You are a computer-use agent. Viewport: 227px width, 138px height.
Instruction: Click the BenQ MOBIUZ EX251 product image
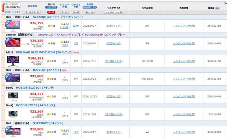(x=13, y=113)
